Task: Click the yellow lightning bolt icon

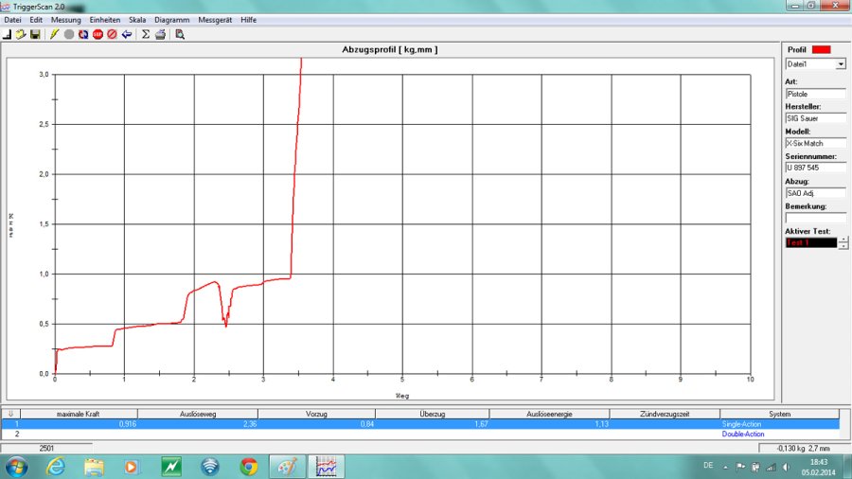Action: pyautogui.click(x=55, y=34)
